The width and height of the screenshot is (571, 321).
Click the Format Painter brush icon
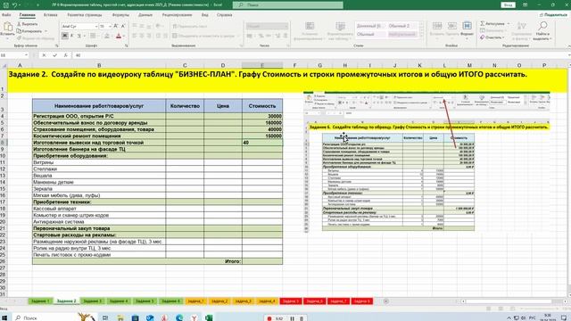click(19, 38)
